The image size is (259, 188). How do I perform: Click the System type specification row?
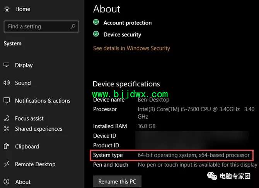point(172,155)
